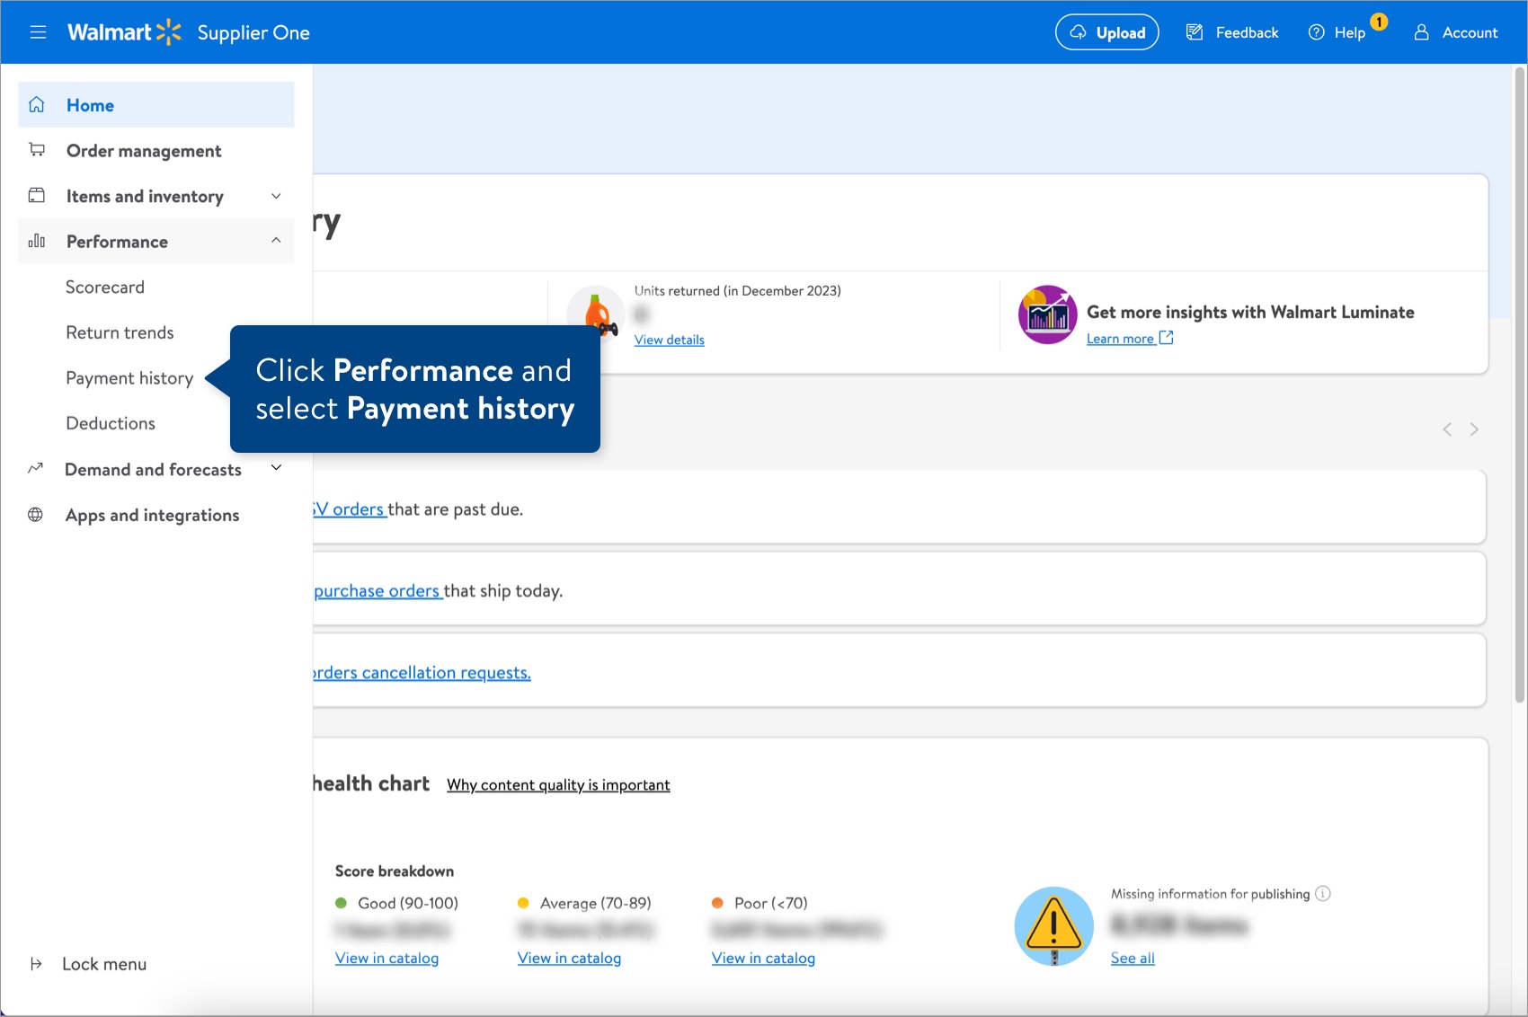Click the Order management cart icon
Viewport: 1528px width, 1017px height.
tap(36, 150)
